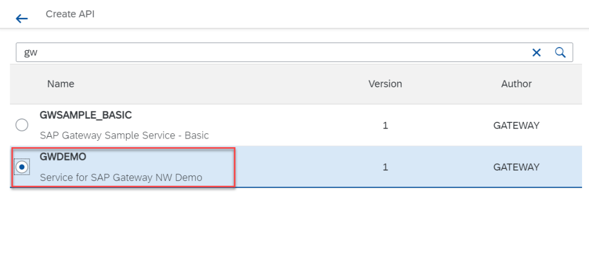Select the GWSAMPLE_BASIC radio button

tap(22, 125)
